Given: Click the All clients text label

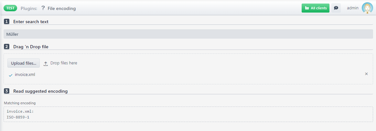Looking at the screenshot, I should coord(319,8).
